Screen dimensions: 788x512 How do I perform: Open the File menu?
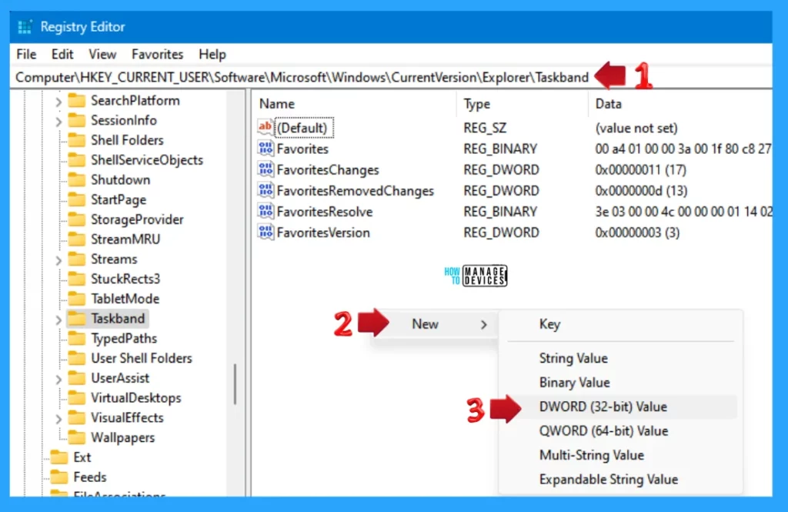tap(26, 55)
